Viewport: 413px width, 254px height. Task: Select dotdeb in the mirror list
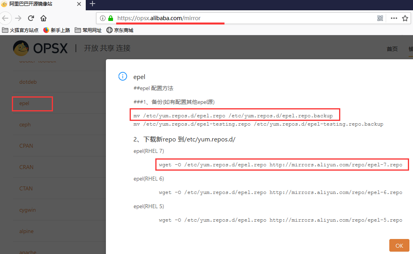coord(28,82)
